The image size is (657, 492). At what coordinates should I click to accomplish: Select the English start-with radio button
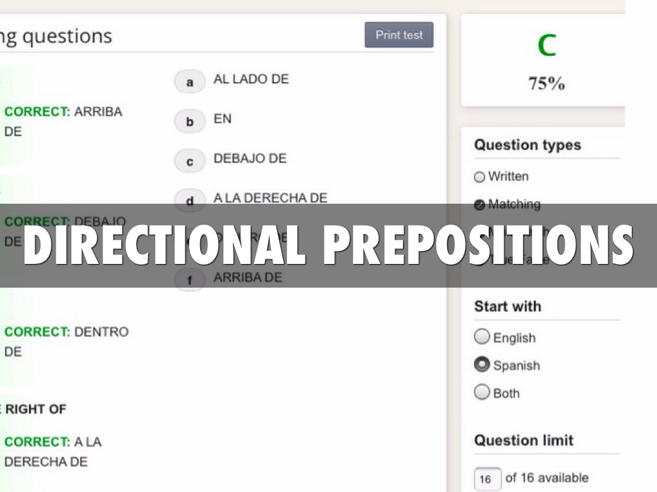coord(482,337)
